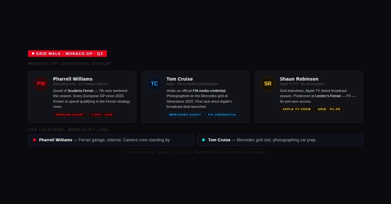This screenshot has width=391, height=204.
Task: Click the highlighted 'Leclerc's Ferrari' text
Action: [x=328, y=96]
